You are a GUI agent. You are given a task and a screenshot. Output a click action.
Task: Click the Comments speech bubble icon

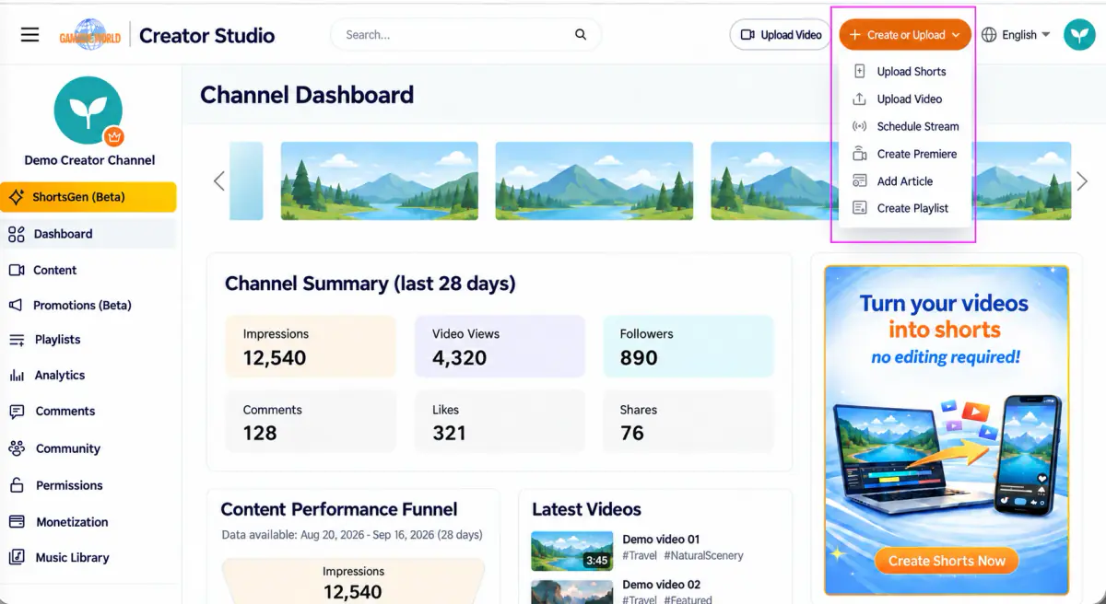click(17, 412)
